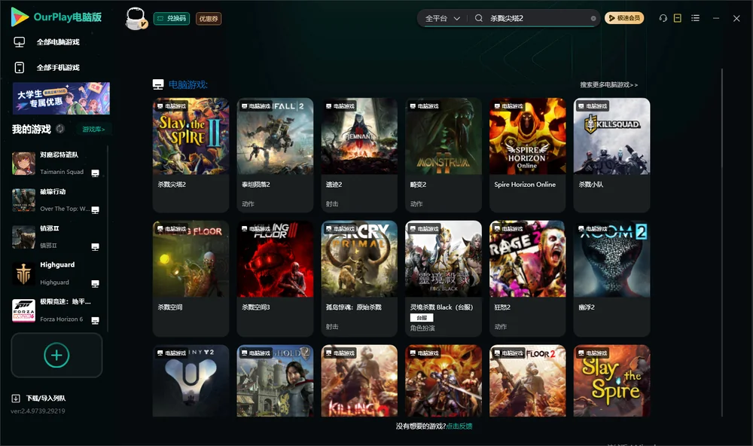
Task: Open the 下载/导入列表 download list
Action: point(39,398)
